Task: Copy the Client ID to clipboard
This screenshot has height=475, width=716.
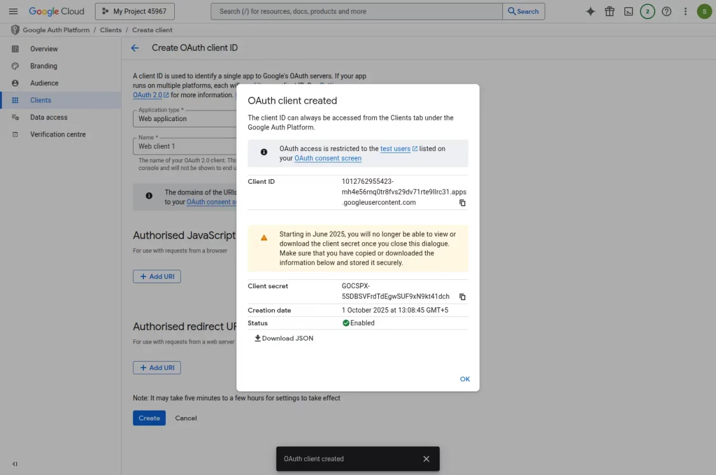Action: [x=462, y=203]
